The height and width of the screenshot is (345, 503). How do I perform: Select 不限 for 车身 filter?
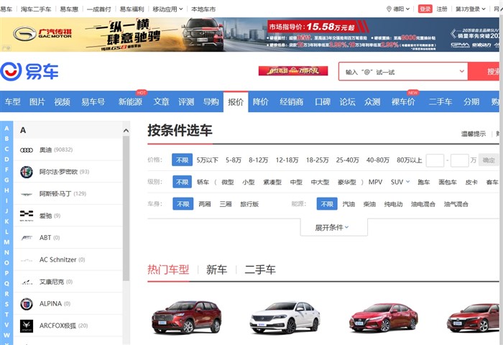pyautogui.click(x=183, y=204)
